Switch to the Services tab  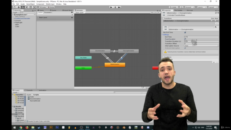pos(189,10)
